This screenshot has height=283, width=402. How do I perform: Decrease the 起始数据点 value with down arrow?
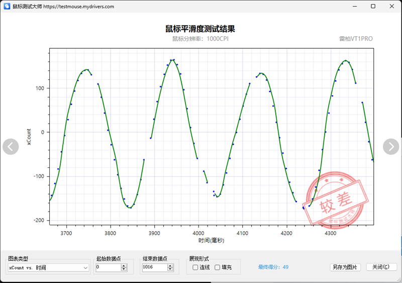[124, 269]
